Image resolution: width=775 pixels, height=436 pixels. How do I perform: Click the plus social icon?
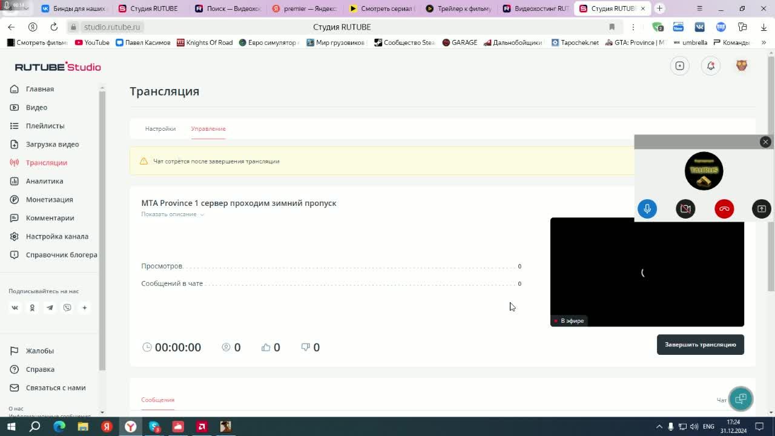[85, 308]
